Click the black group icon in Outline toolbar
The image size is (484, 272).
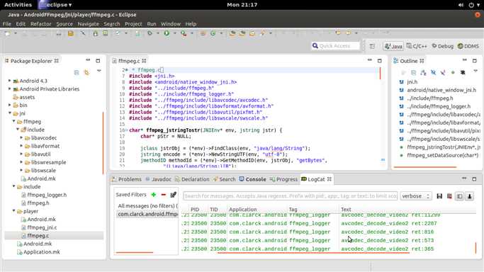click(x=463, y=72)
